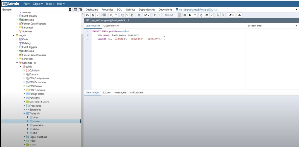Viewport: 299px width, 147px height.
Task: Click the Open File toolbar icon
Action: (x=88, y=15)
